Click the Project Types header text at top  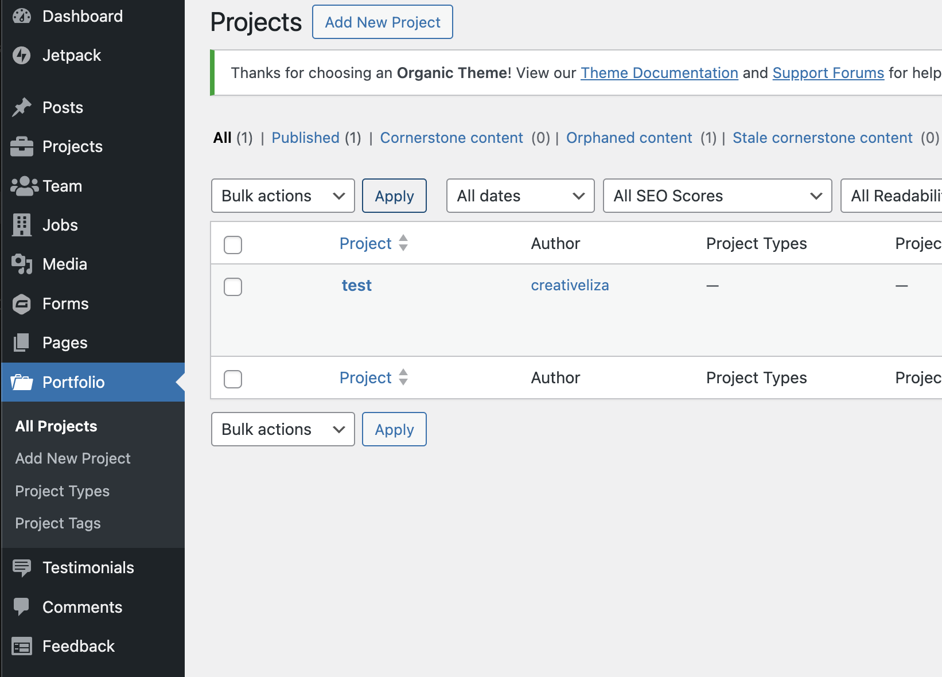point(756,243)
